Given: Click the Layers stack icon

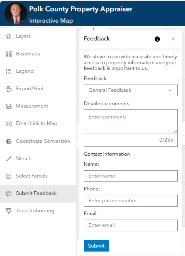Looking at the screenshot, I should [9, 36].
